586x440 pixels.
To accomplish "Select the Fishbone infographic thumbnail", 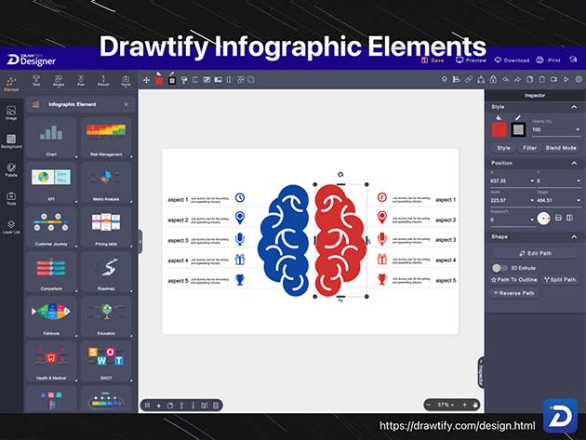I will click(51, 316).
